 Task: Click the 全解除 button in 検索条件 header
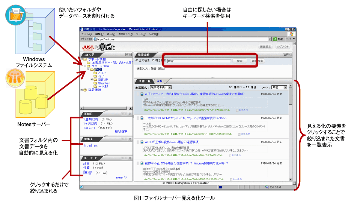coord(287,55)
